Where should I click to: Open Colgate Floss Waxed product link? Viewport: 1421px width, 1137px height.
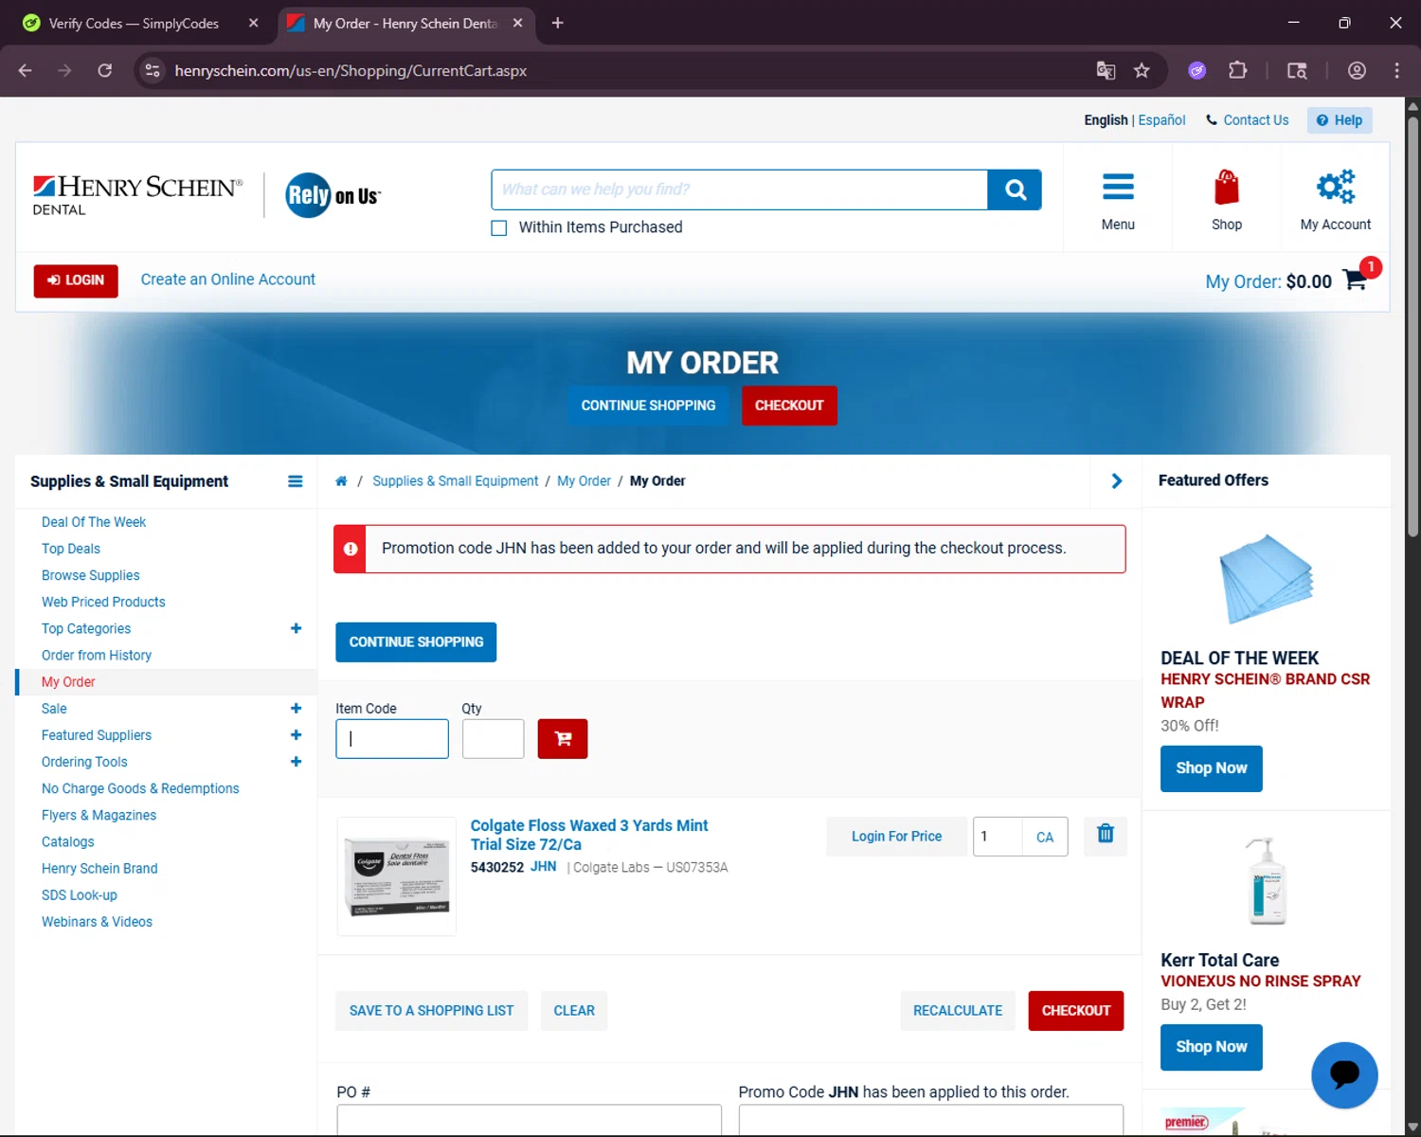point(589,835)
